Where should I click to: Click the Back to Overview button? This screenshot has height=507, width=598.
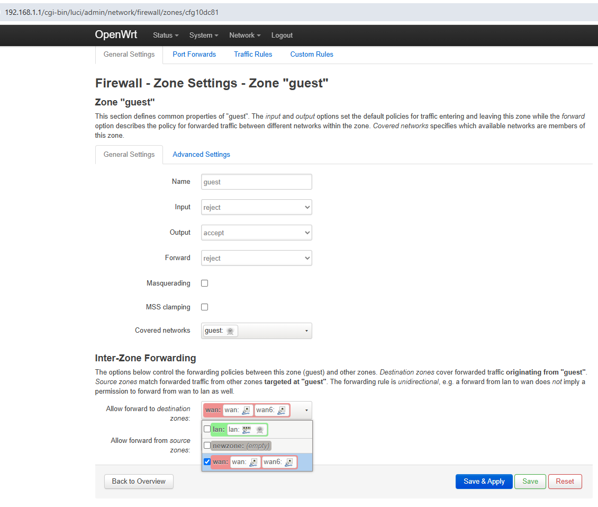click(139, 482)
